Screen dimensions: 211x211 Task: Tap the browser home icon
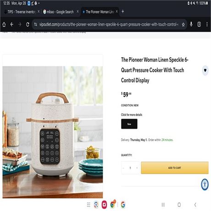(x=4, y=24)
